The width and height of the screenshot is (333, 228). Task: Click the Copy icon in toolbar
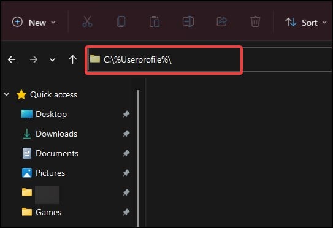pos(121,21)
